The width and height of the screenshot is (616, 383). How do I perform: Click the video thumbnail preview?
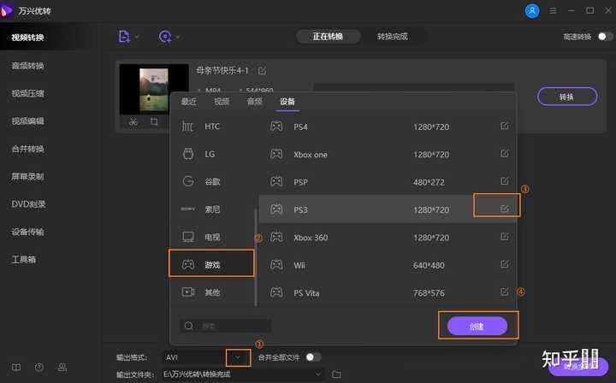point(154,90)
